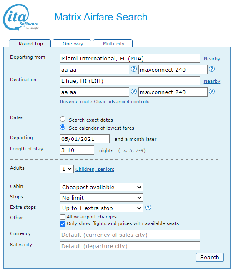Open the Stops dropdown
Viewport: 236px width, 275px height.
coord(102,197)
